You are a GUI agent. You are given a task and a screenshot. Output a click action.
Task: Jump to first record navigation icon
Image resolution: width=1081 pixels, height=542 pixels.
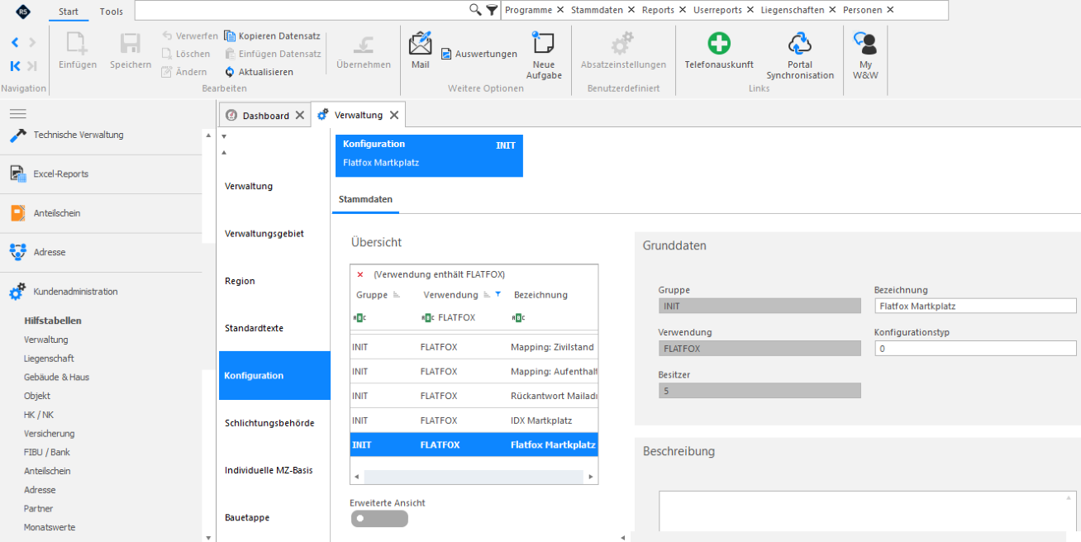(16, 65)
